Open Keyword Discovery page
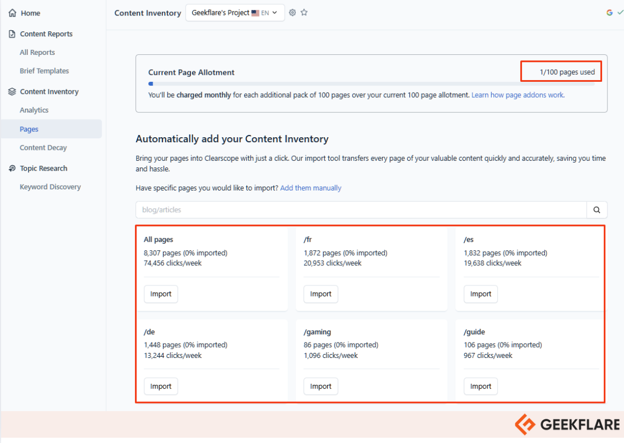Image resolution: width=624 pixels, height=443 pixels. 50,187
